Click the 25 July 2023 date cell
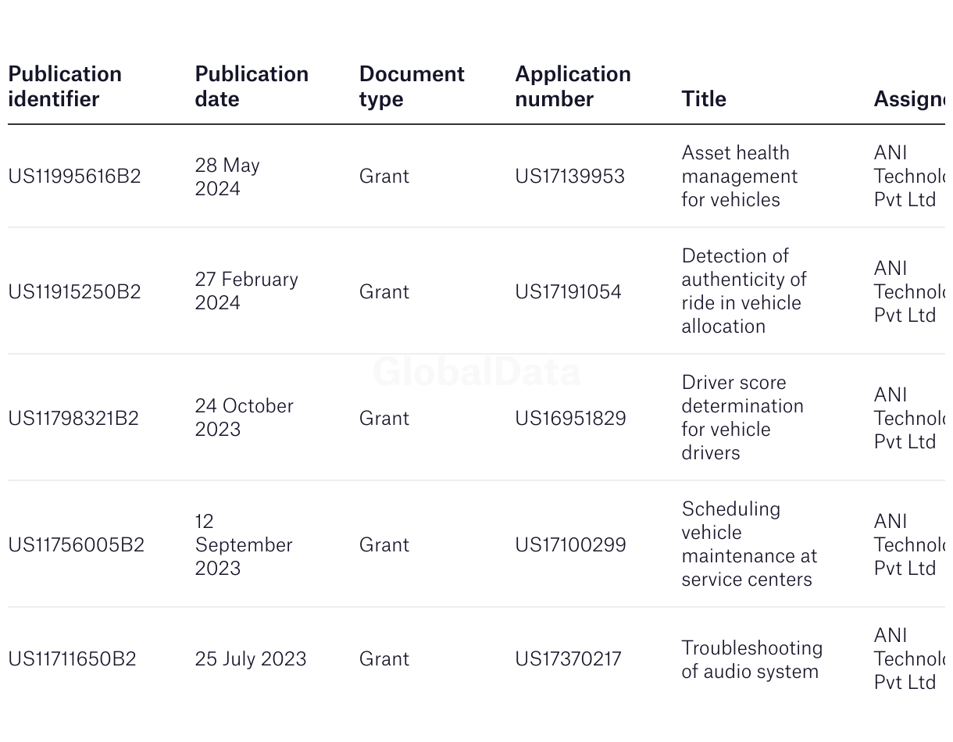 tap(250, 659)
